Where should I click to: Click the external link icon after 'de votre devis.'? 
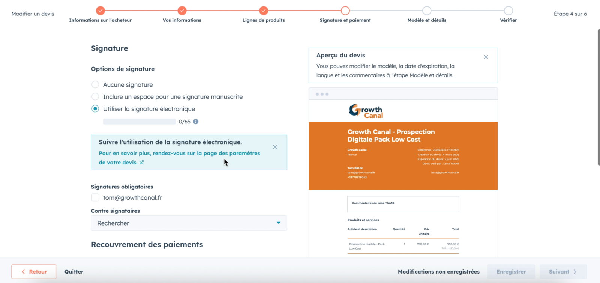coord(142,163)
